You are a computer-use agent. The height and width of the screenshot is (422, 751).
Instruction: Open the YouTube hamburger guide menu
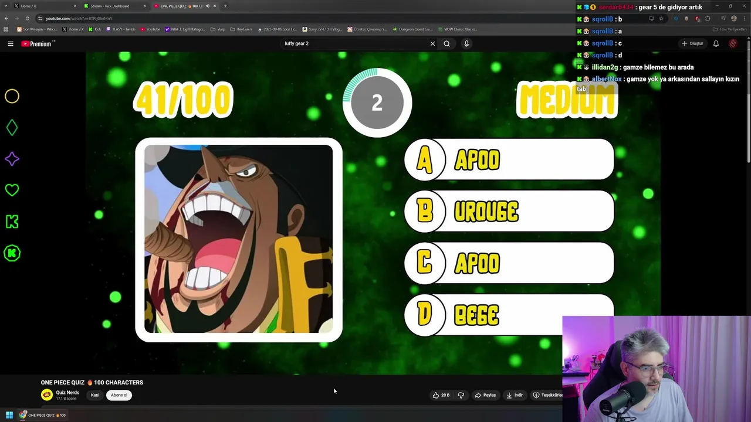10,43
